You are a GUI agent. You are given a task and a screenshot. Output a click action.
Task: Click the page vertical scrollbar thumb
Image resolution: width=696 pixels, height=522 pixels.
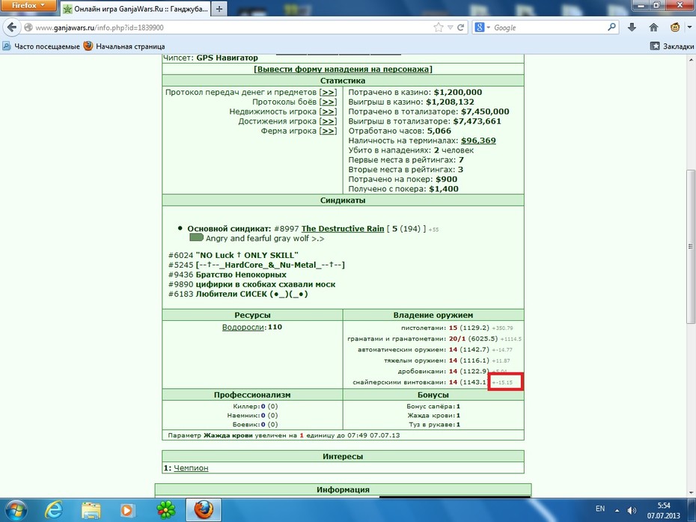tap(690, 246)
